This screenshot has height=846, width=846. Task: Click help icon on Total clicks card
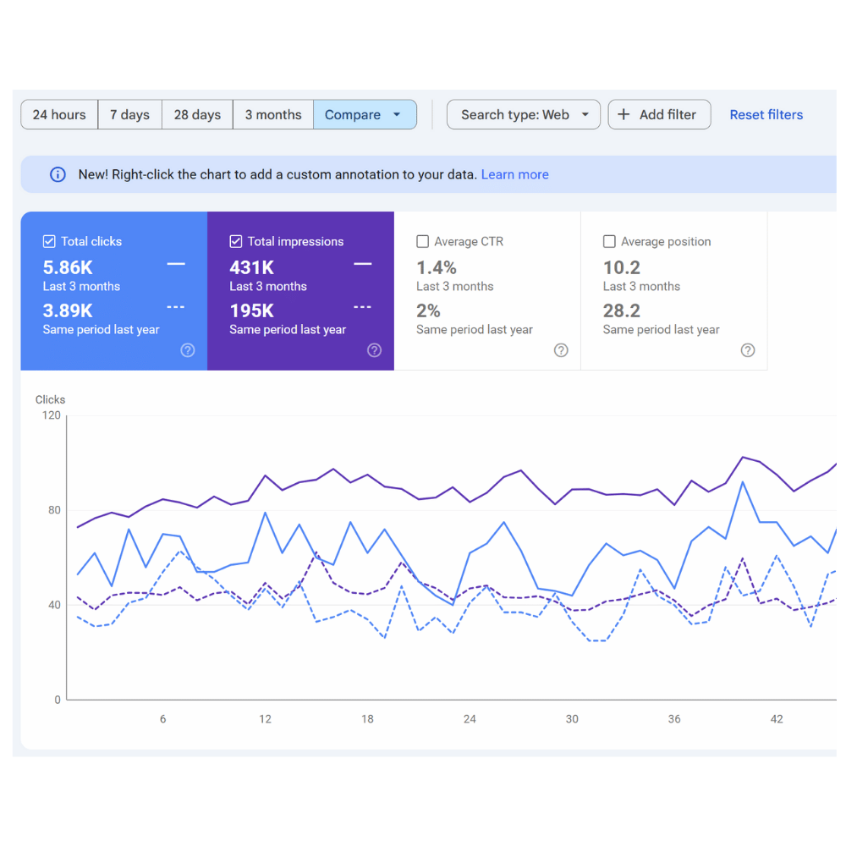(188, 350)
